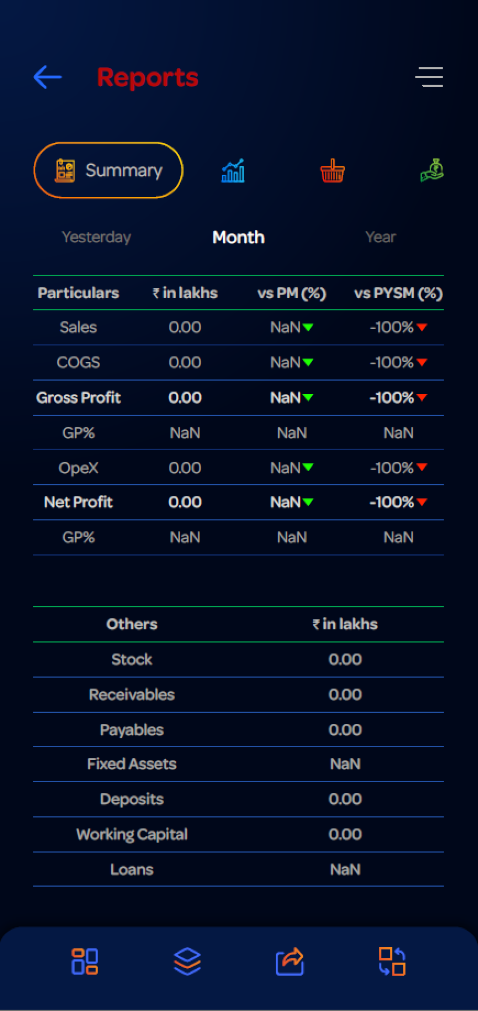Select the Working Capital row value
Viewport: 478px width, 1011px height.
tap(345, 835)
